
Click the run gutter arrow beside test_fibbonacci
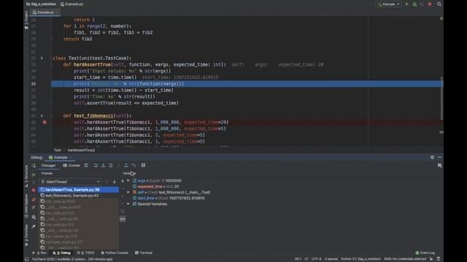[42, 116]
